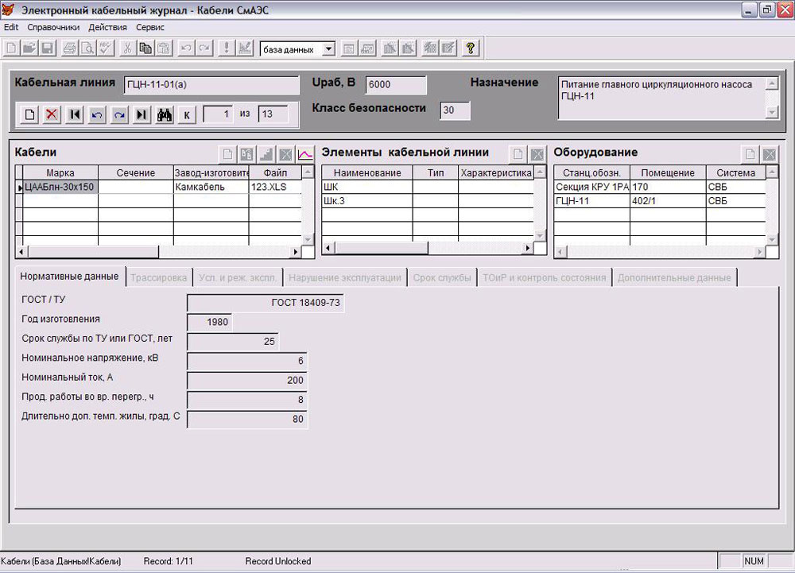Viewport: 795px width, 573px height.
Task: Click the Класс безопасности field showing 30
Action: click(x=455, y=110)
